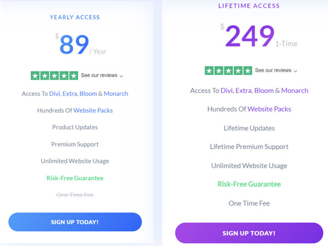
Task: Open the blue Website Packs link
Action: pyautogui.click(x=93, y=110)
